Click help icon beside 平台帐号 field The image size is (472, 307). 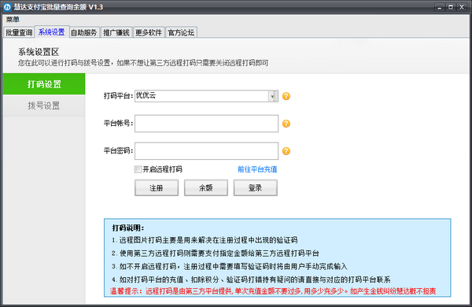pyautogui.click(x=286, y=124)
